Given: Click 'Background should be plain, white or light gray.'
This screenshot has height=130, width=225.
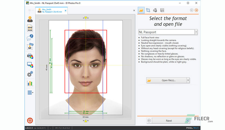Looking at the screenshot, I should (x=164, y=62).
